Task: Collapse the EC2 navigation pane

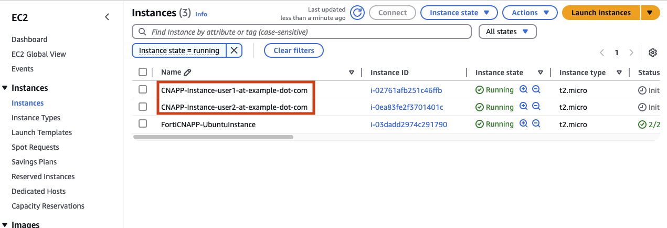Action: click(x=107, y=17)
